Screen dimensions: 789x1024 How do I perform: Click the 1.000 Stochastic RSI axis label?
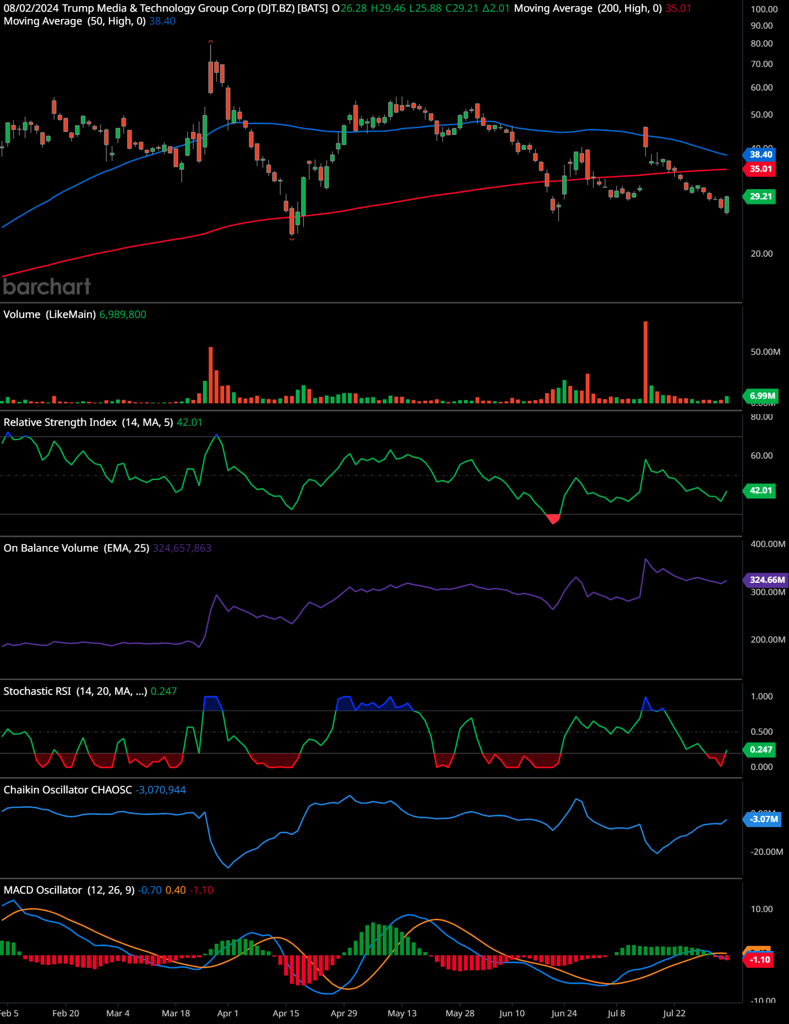[x=761, y=696]
